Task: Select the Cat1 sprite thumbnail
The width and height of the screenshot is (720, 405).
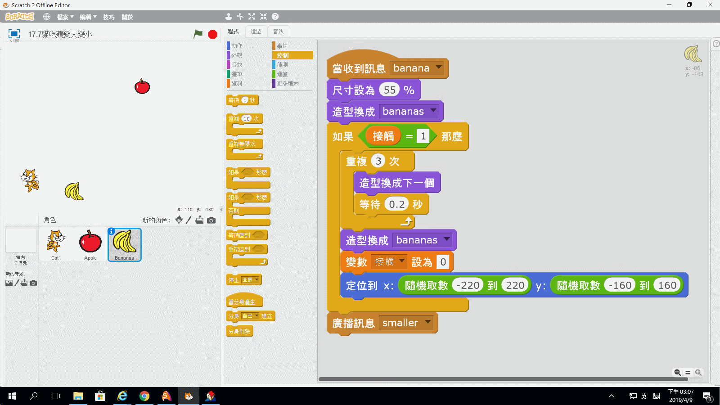Action: click(x=56, y=244)
